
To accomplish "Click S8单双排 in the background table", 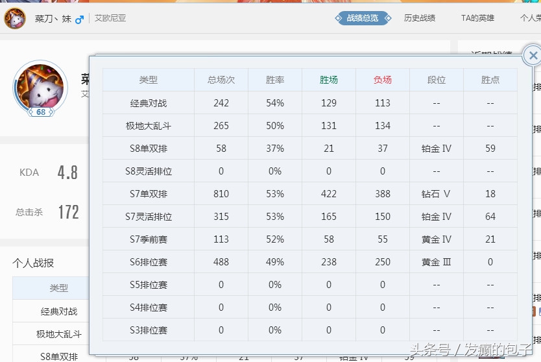I will click(x=58, y=356).
